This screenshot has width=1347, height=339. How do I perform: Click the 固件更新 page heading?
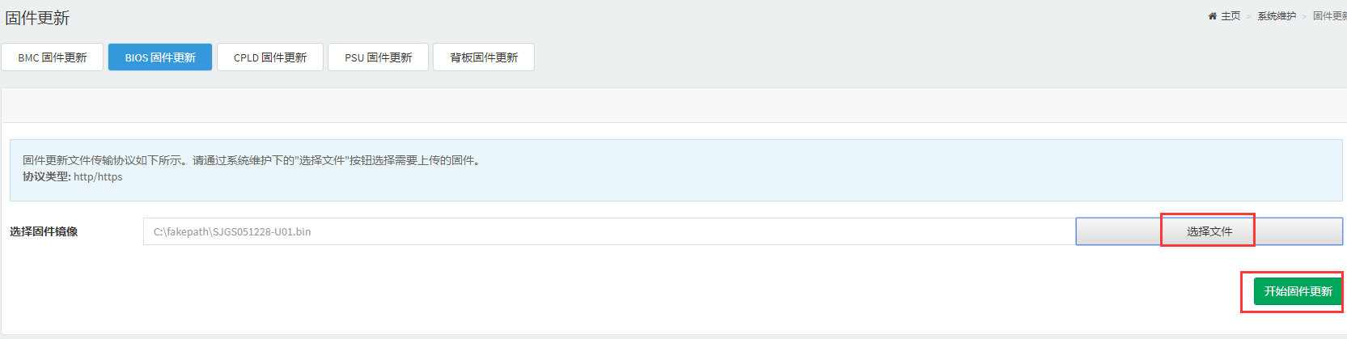(38, 18)
